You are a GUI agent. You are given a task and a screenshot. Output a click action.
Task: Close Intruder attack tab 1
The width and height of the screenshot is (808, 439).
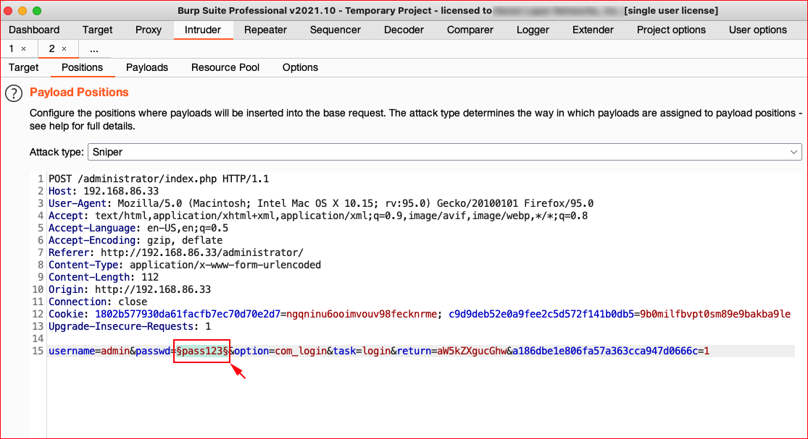click(x=24, y=49)
